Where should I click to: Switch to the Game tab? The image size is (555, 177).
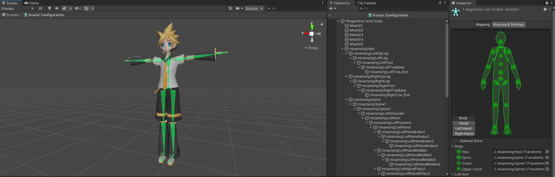tap(32, 3)
